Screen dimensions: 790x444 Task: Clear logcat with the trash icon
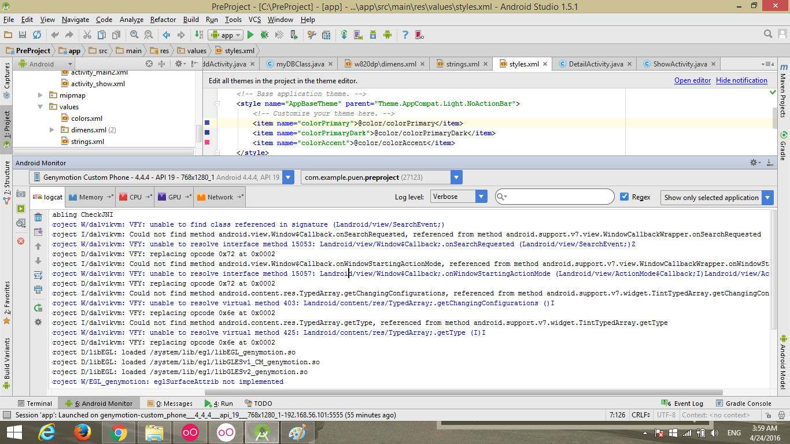pyautogui.click(x=38, y=217)
